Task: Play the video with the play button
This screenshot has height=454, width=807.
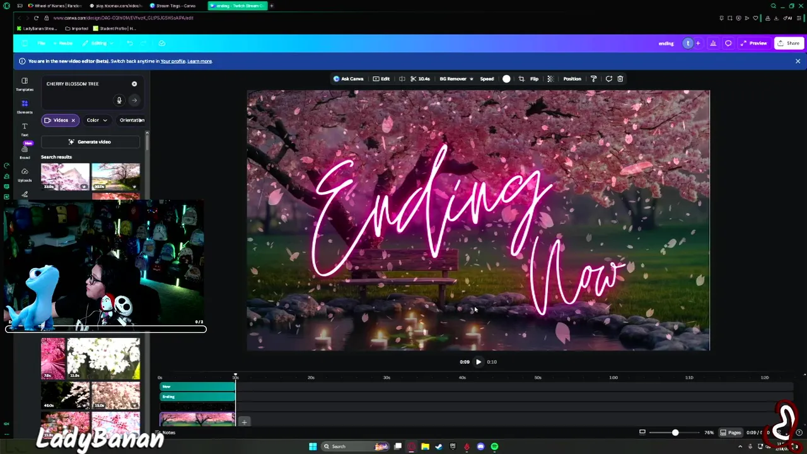Action: click(x=479, y=362)
